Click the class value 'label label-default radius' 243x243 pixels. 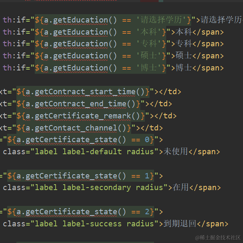click(x=95, y=152)
